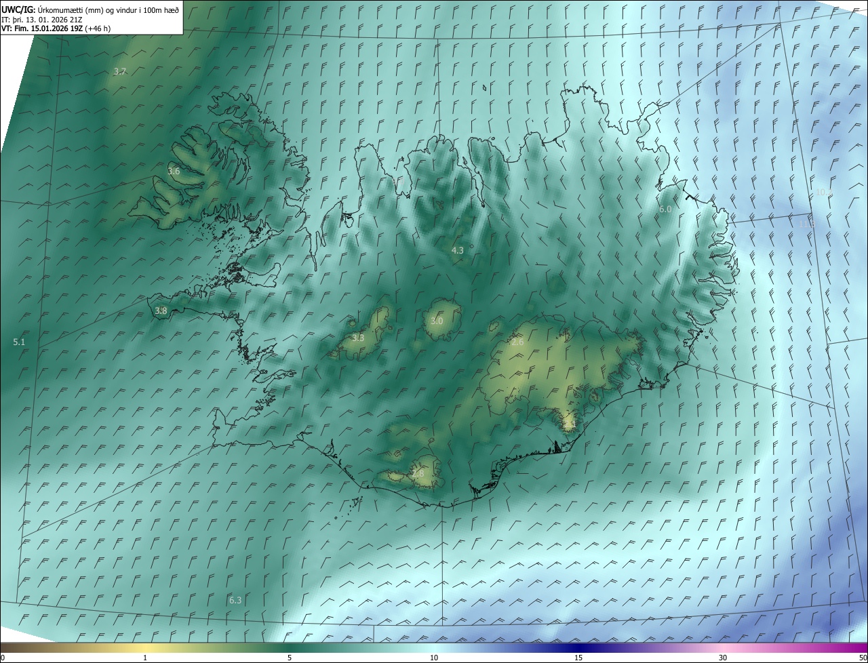Click the colorbar tick label 0
The image size is (868, 663).
pos(3,658)
